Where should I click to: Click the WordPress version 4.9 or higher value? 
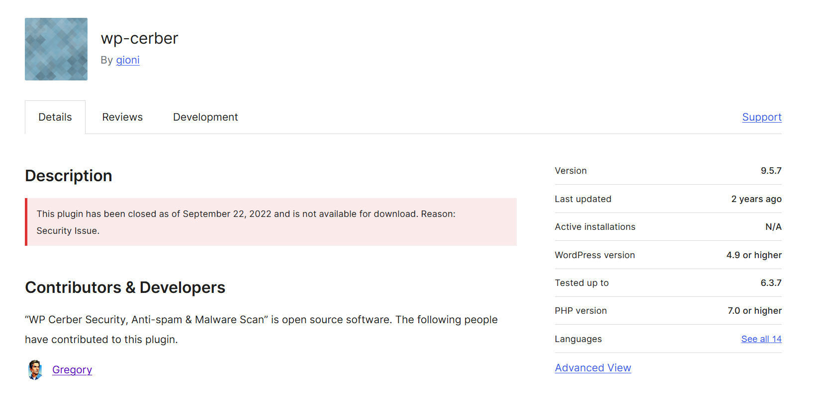[754, 255]
